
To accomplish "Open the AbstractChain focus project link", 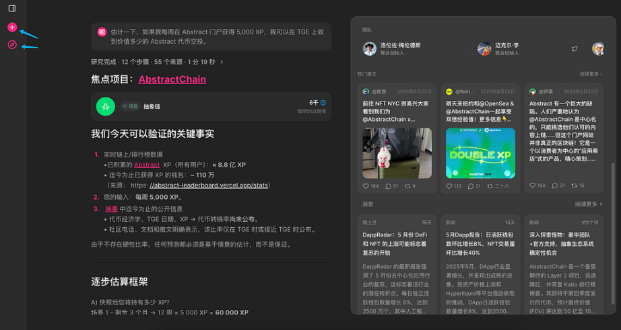I will [x=172, y=79].
